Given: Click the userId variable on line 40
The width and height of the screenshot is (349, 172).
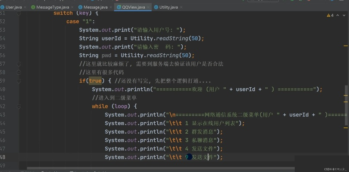Looking at the screenshot, I should point(246,89).
